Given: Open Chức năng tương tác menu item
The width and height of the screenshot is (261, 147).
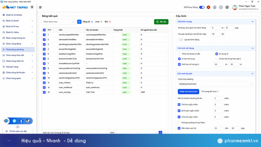Looking at the screenshot, I should coord(18,38).
